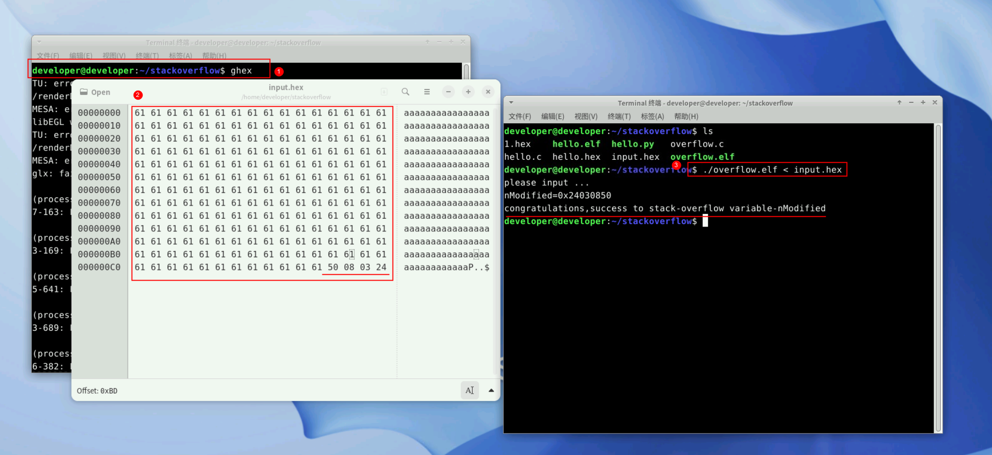The image size is (992, 455).
Task: Open 终端(T) menu in the left terminal
Action: (147, 56)
